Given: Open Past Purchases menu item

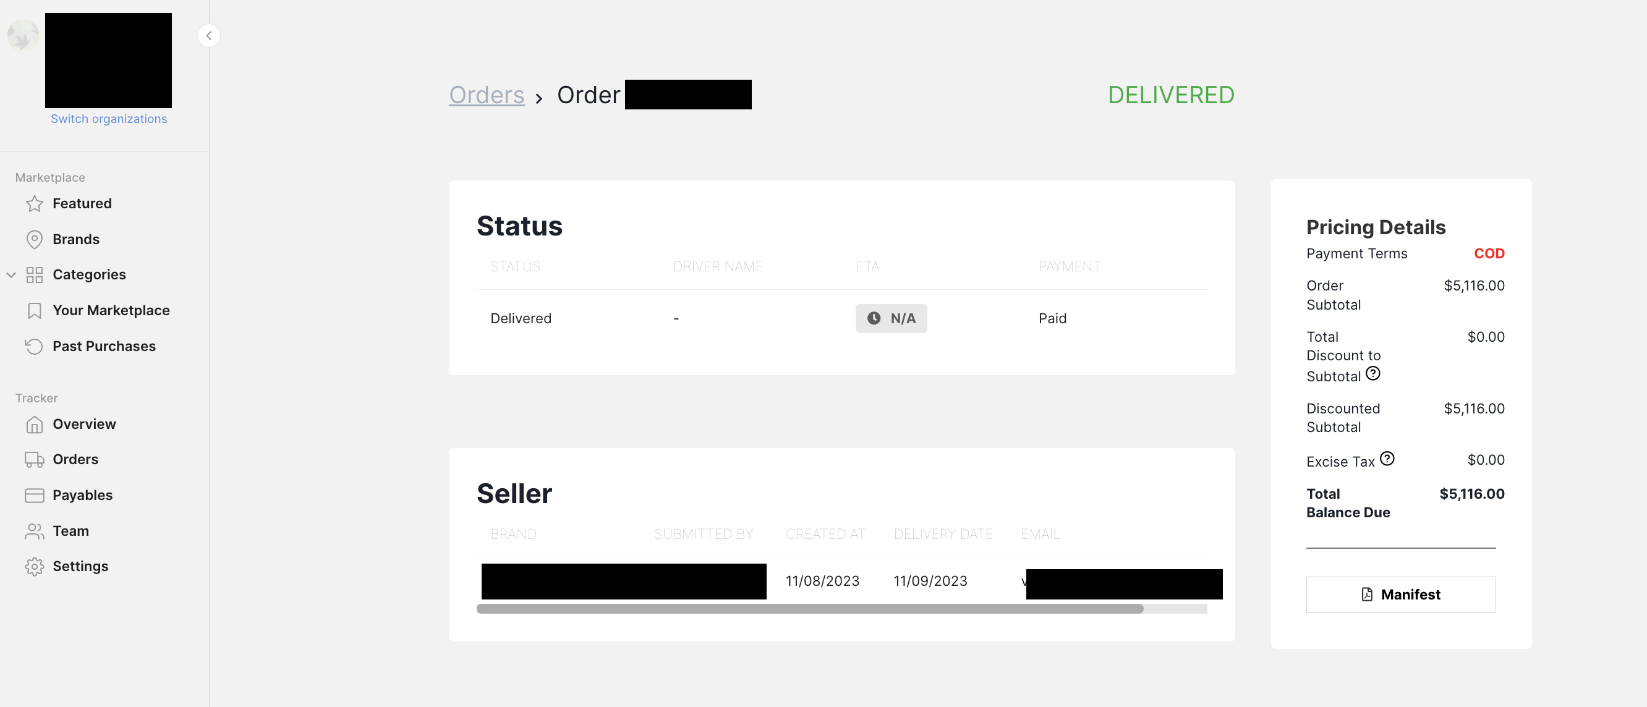Looking at the screenshot, I should pos(104,347).
